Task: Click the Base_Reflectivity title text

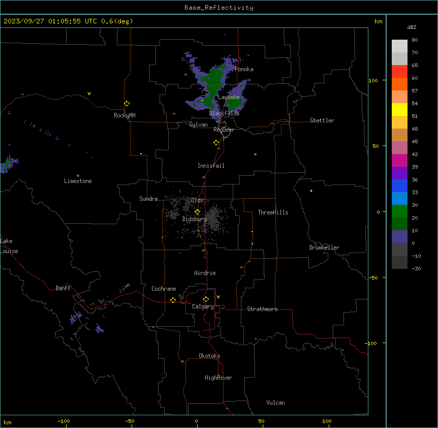Action: 219,8
